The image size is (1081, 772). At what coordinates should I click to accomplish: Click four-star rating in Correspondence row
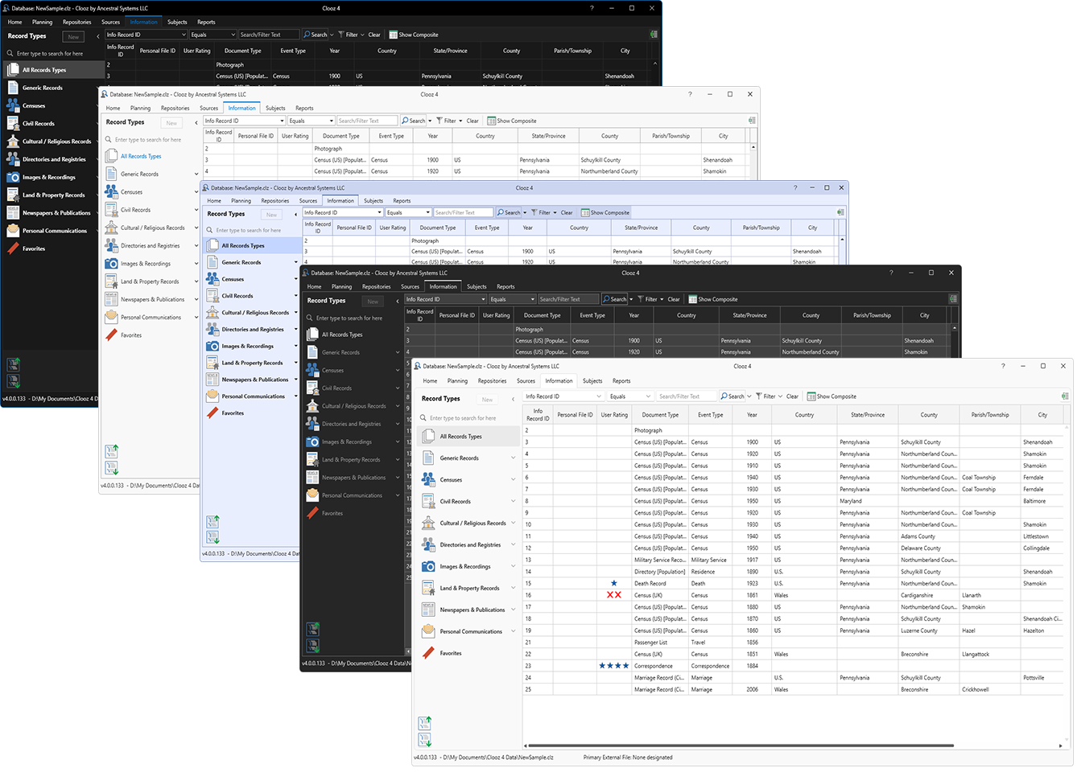[614, 666]
